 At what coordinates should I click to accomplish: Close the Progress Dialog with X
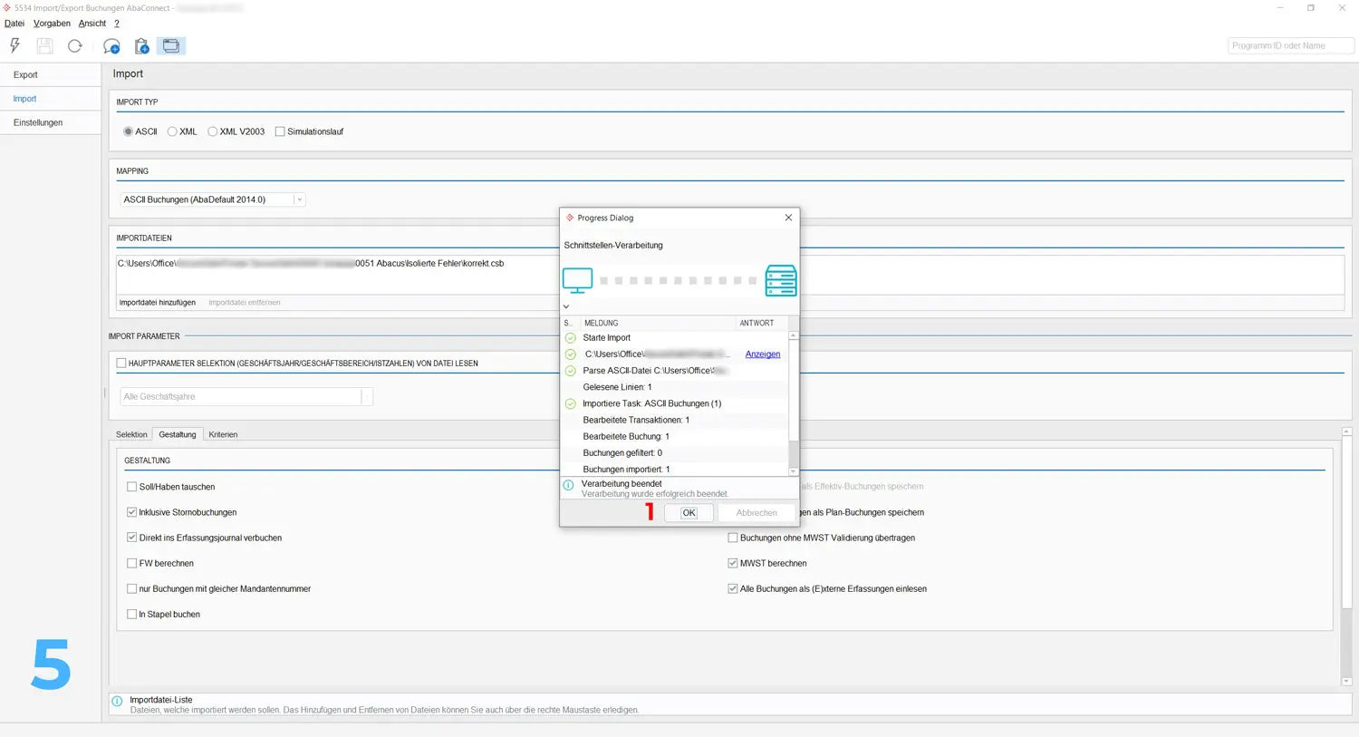coord(788,218)
